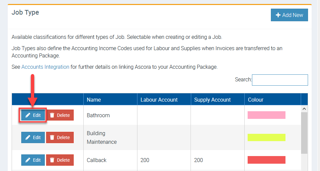Click the pink Bathroom colour swatch
This screenshot has height=171, width=320.
tap(266, 115)
